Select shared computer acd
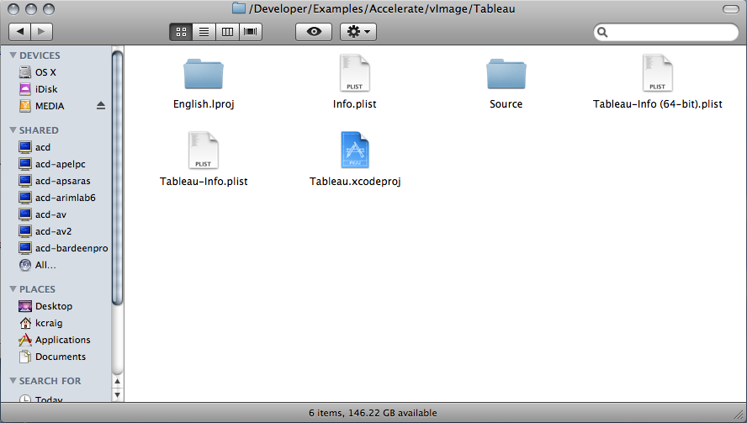 [34, 147]
